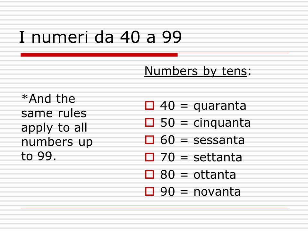Click the bullet box before 60 = sessanta
Viewport: 308px width, 231px height.
(150, 140)
